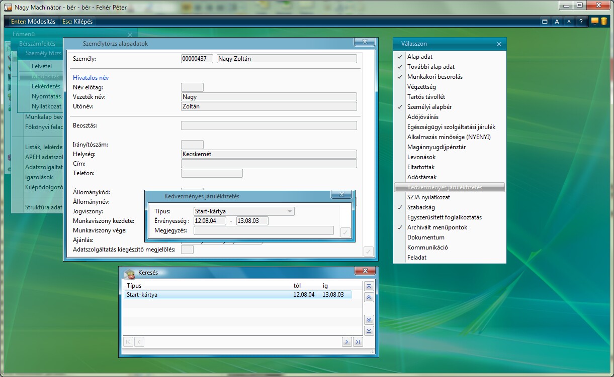Page up using double chevron in Keresés

click(369, 298)
